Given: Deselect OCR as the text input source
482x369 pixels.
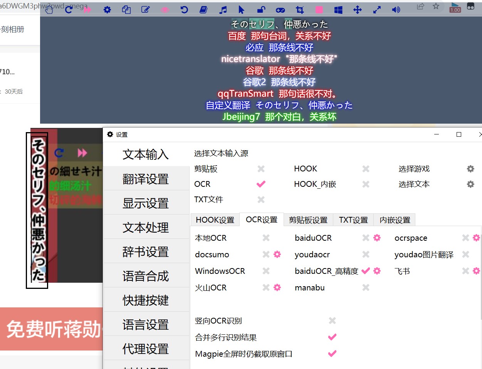Looking at the screenshot, I should click(x=260, y=184).
